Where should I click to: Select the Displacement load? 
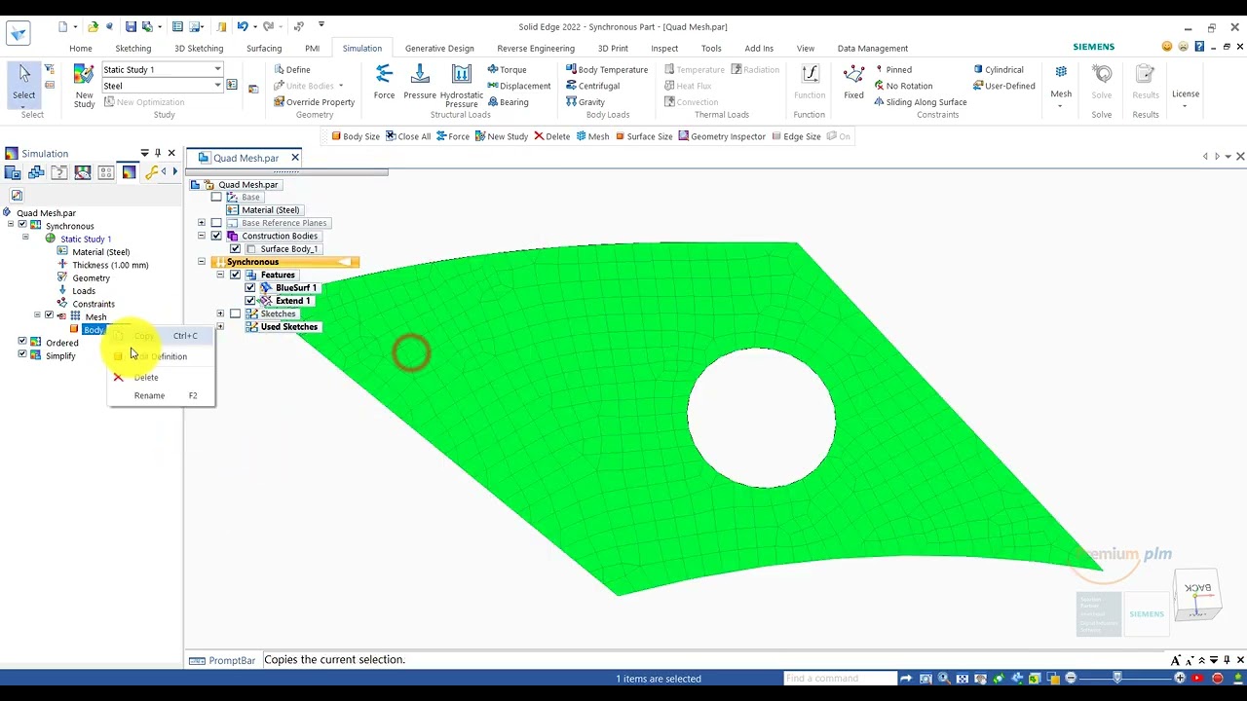[518, 86]
